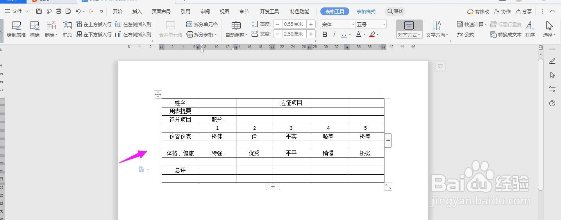
Task: Insert a column left with 在左侧插入列
Action: point(133,24)
